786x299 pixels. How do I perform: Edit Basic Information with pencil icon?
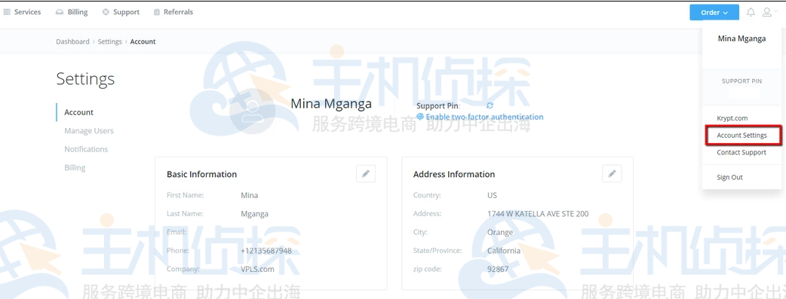point(366,174)
